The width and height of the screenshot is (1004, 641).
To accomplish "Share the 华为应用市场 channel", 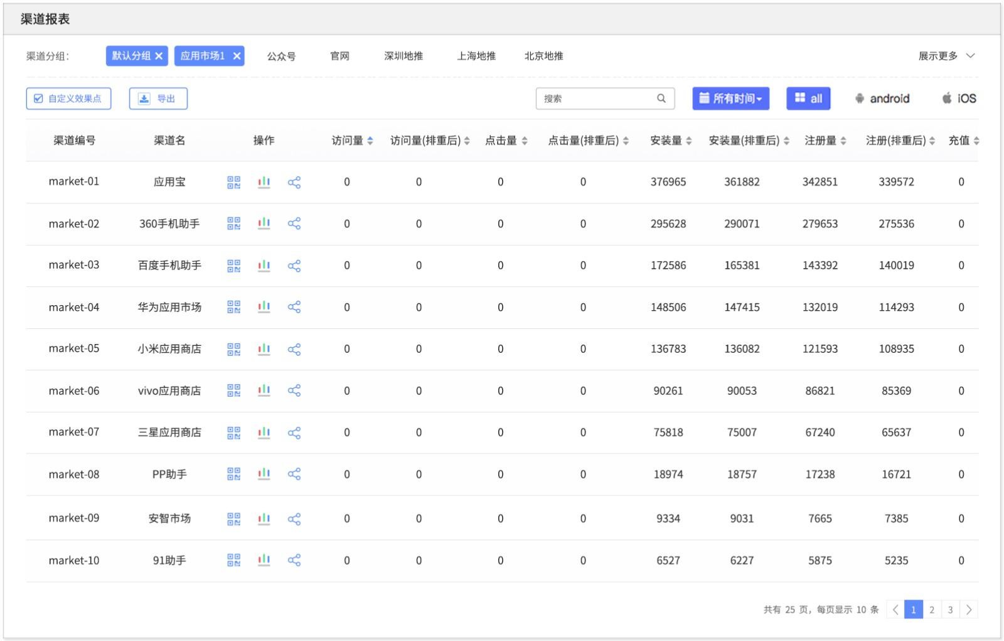I will [294, 307].
